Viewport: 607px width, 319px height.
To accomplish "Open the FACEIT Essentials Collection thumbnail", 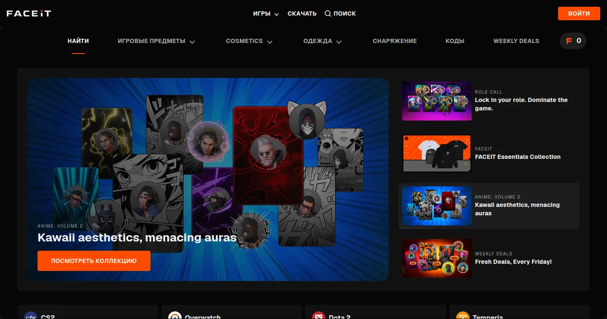I will (x=437, y=153).
